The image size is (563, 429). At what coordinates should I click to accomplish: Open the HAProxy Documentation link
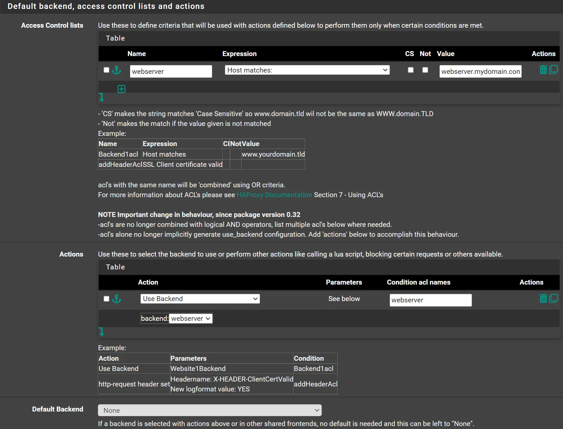pos(274,195)
